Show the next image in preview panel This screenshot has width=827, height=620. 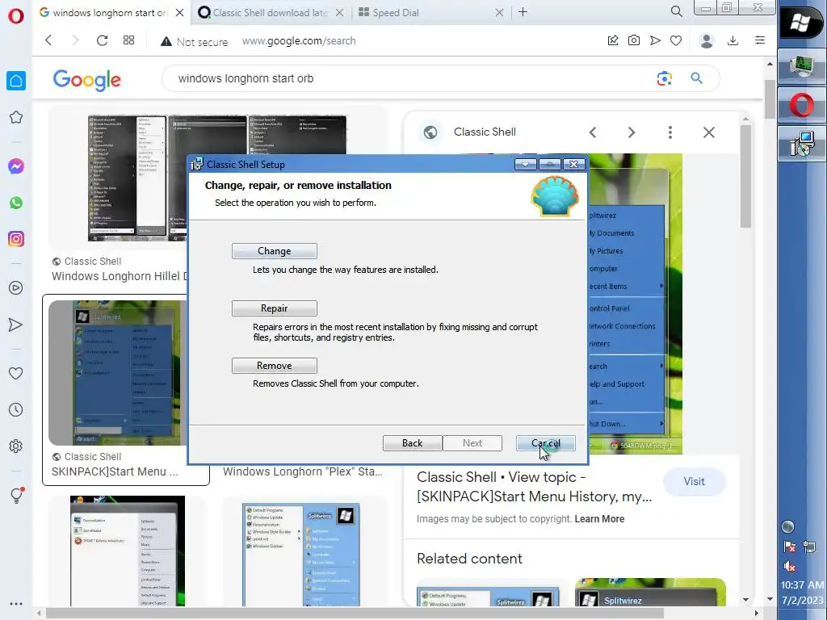click(x=632, y=132)
